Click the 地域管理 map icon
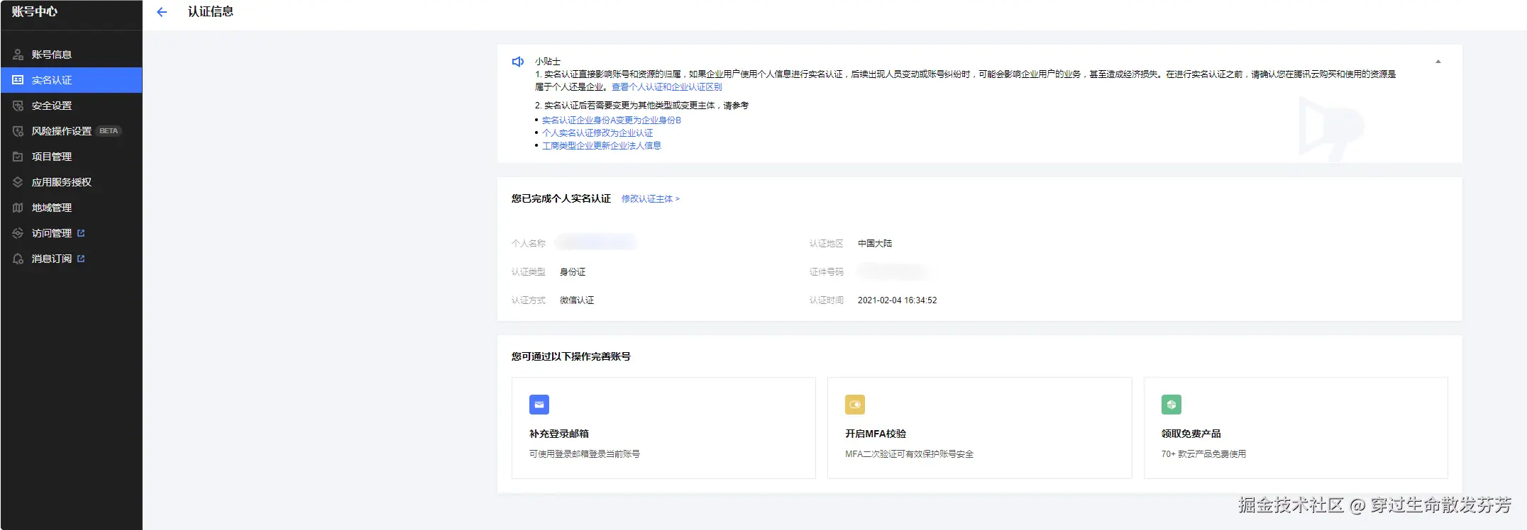The image size is (1527, 530). coord(18,208)
